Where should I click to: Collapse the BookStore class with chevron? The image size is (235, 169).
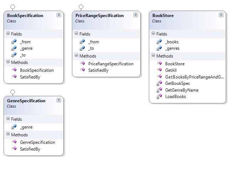point(221,15)
